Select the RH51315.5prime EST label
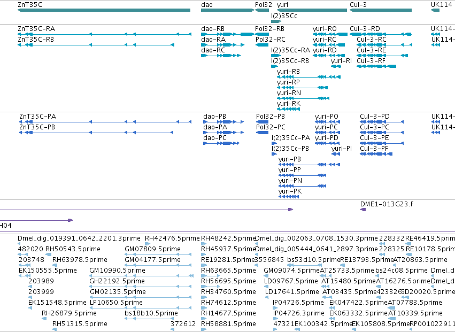This screenshot has width=455, height=332. 80,324
